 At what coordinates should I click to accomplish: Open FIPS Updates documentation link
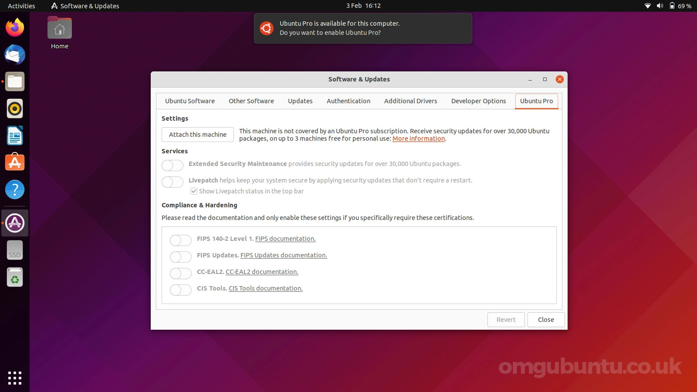click(x=284, y=255)
